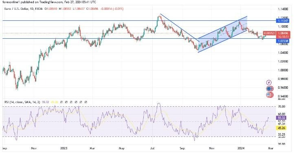294x154 pixels.
Task: Click the close value C1.08496 in header
Action: tap(92, 9)
